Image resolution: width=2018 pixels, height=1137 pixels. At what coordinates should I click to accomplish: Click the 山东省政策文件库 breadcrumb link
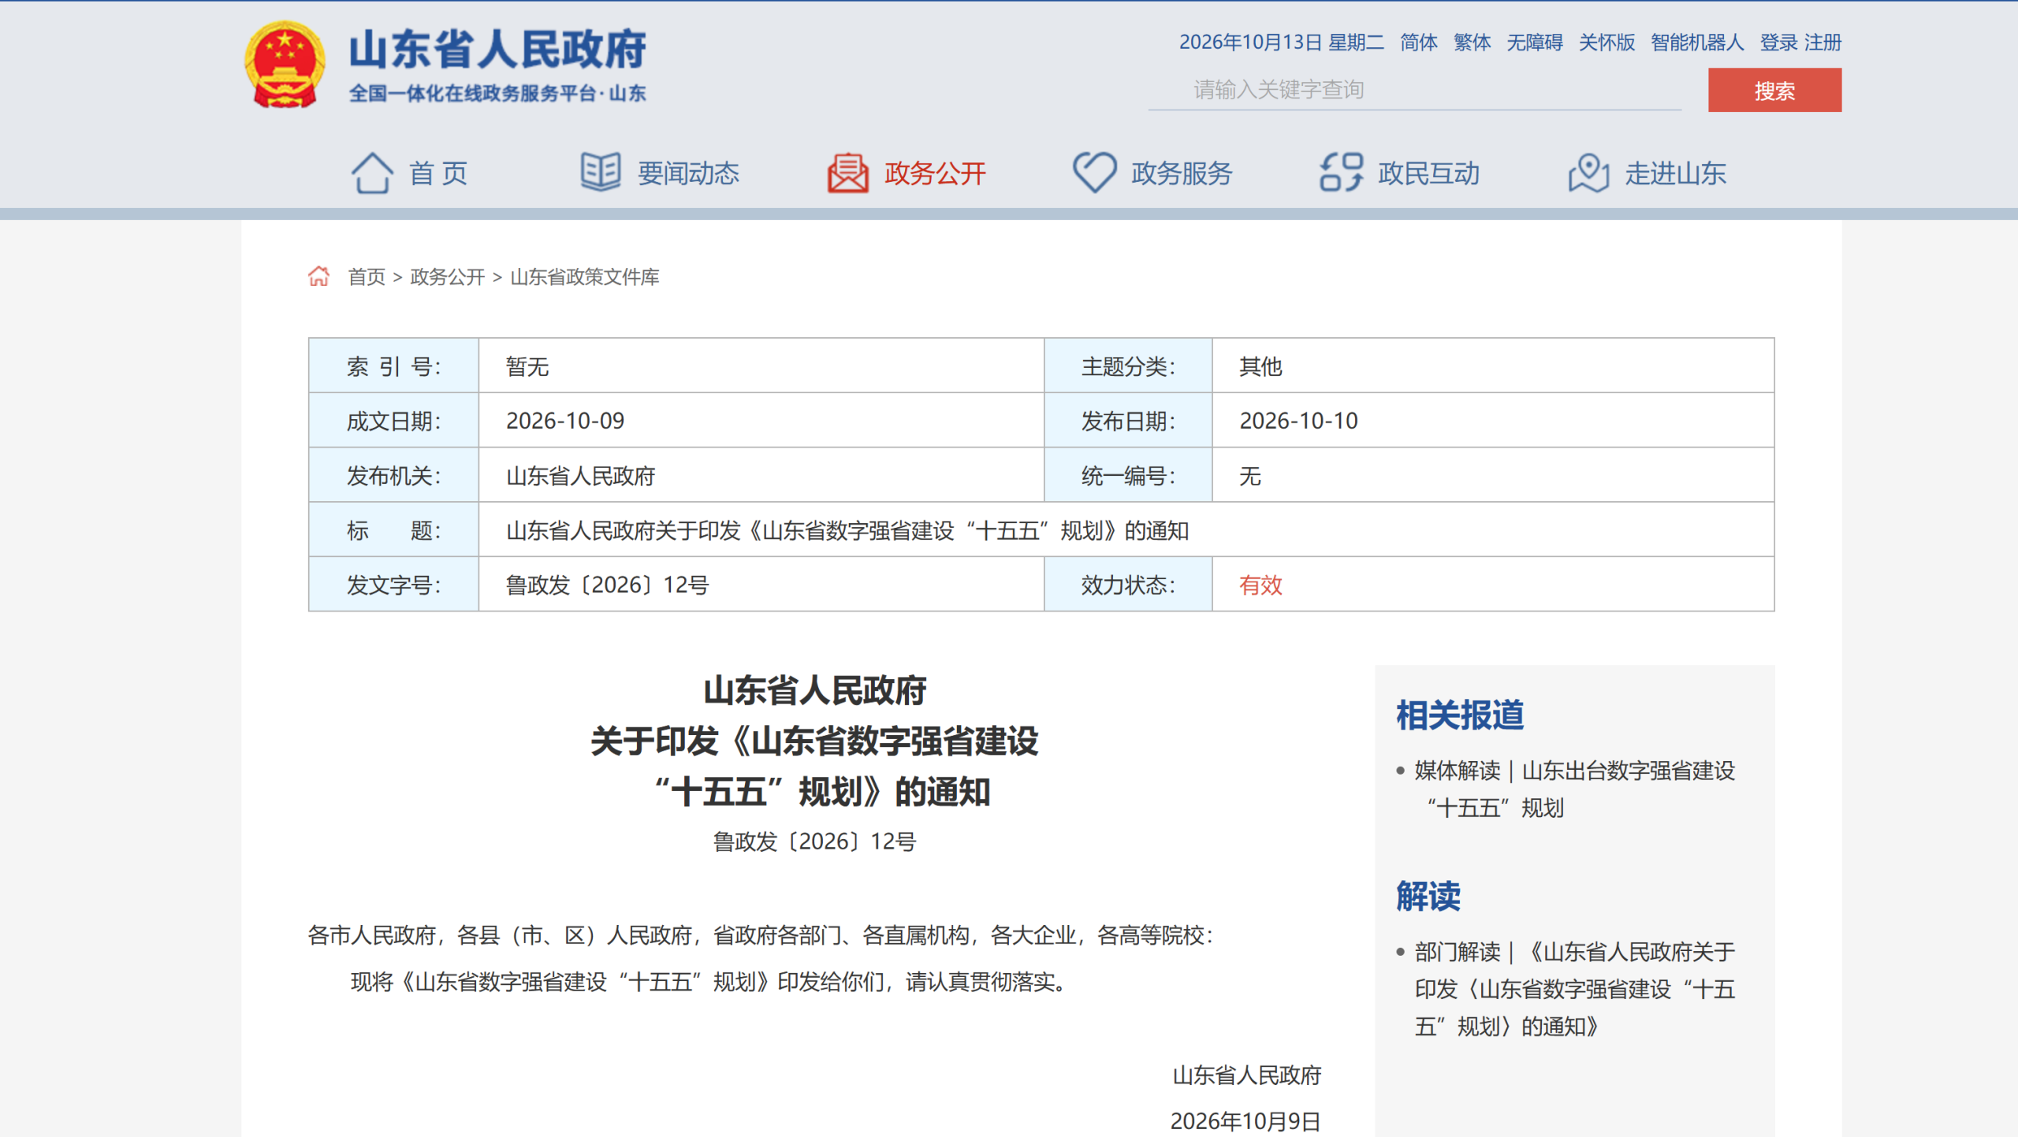pos(584,277)
